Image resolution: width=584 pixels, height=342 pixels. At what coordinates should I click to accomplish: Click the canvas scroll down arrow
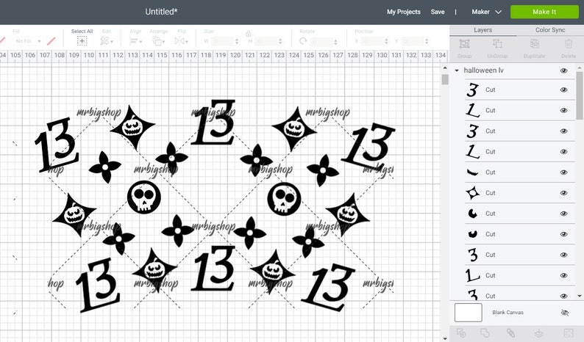445,338
